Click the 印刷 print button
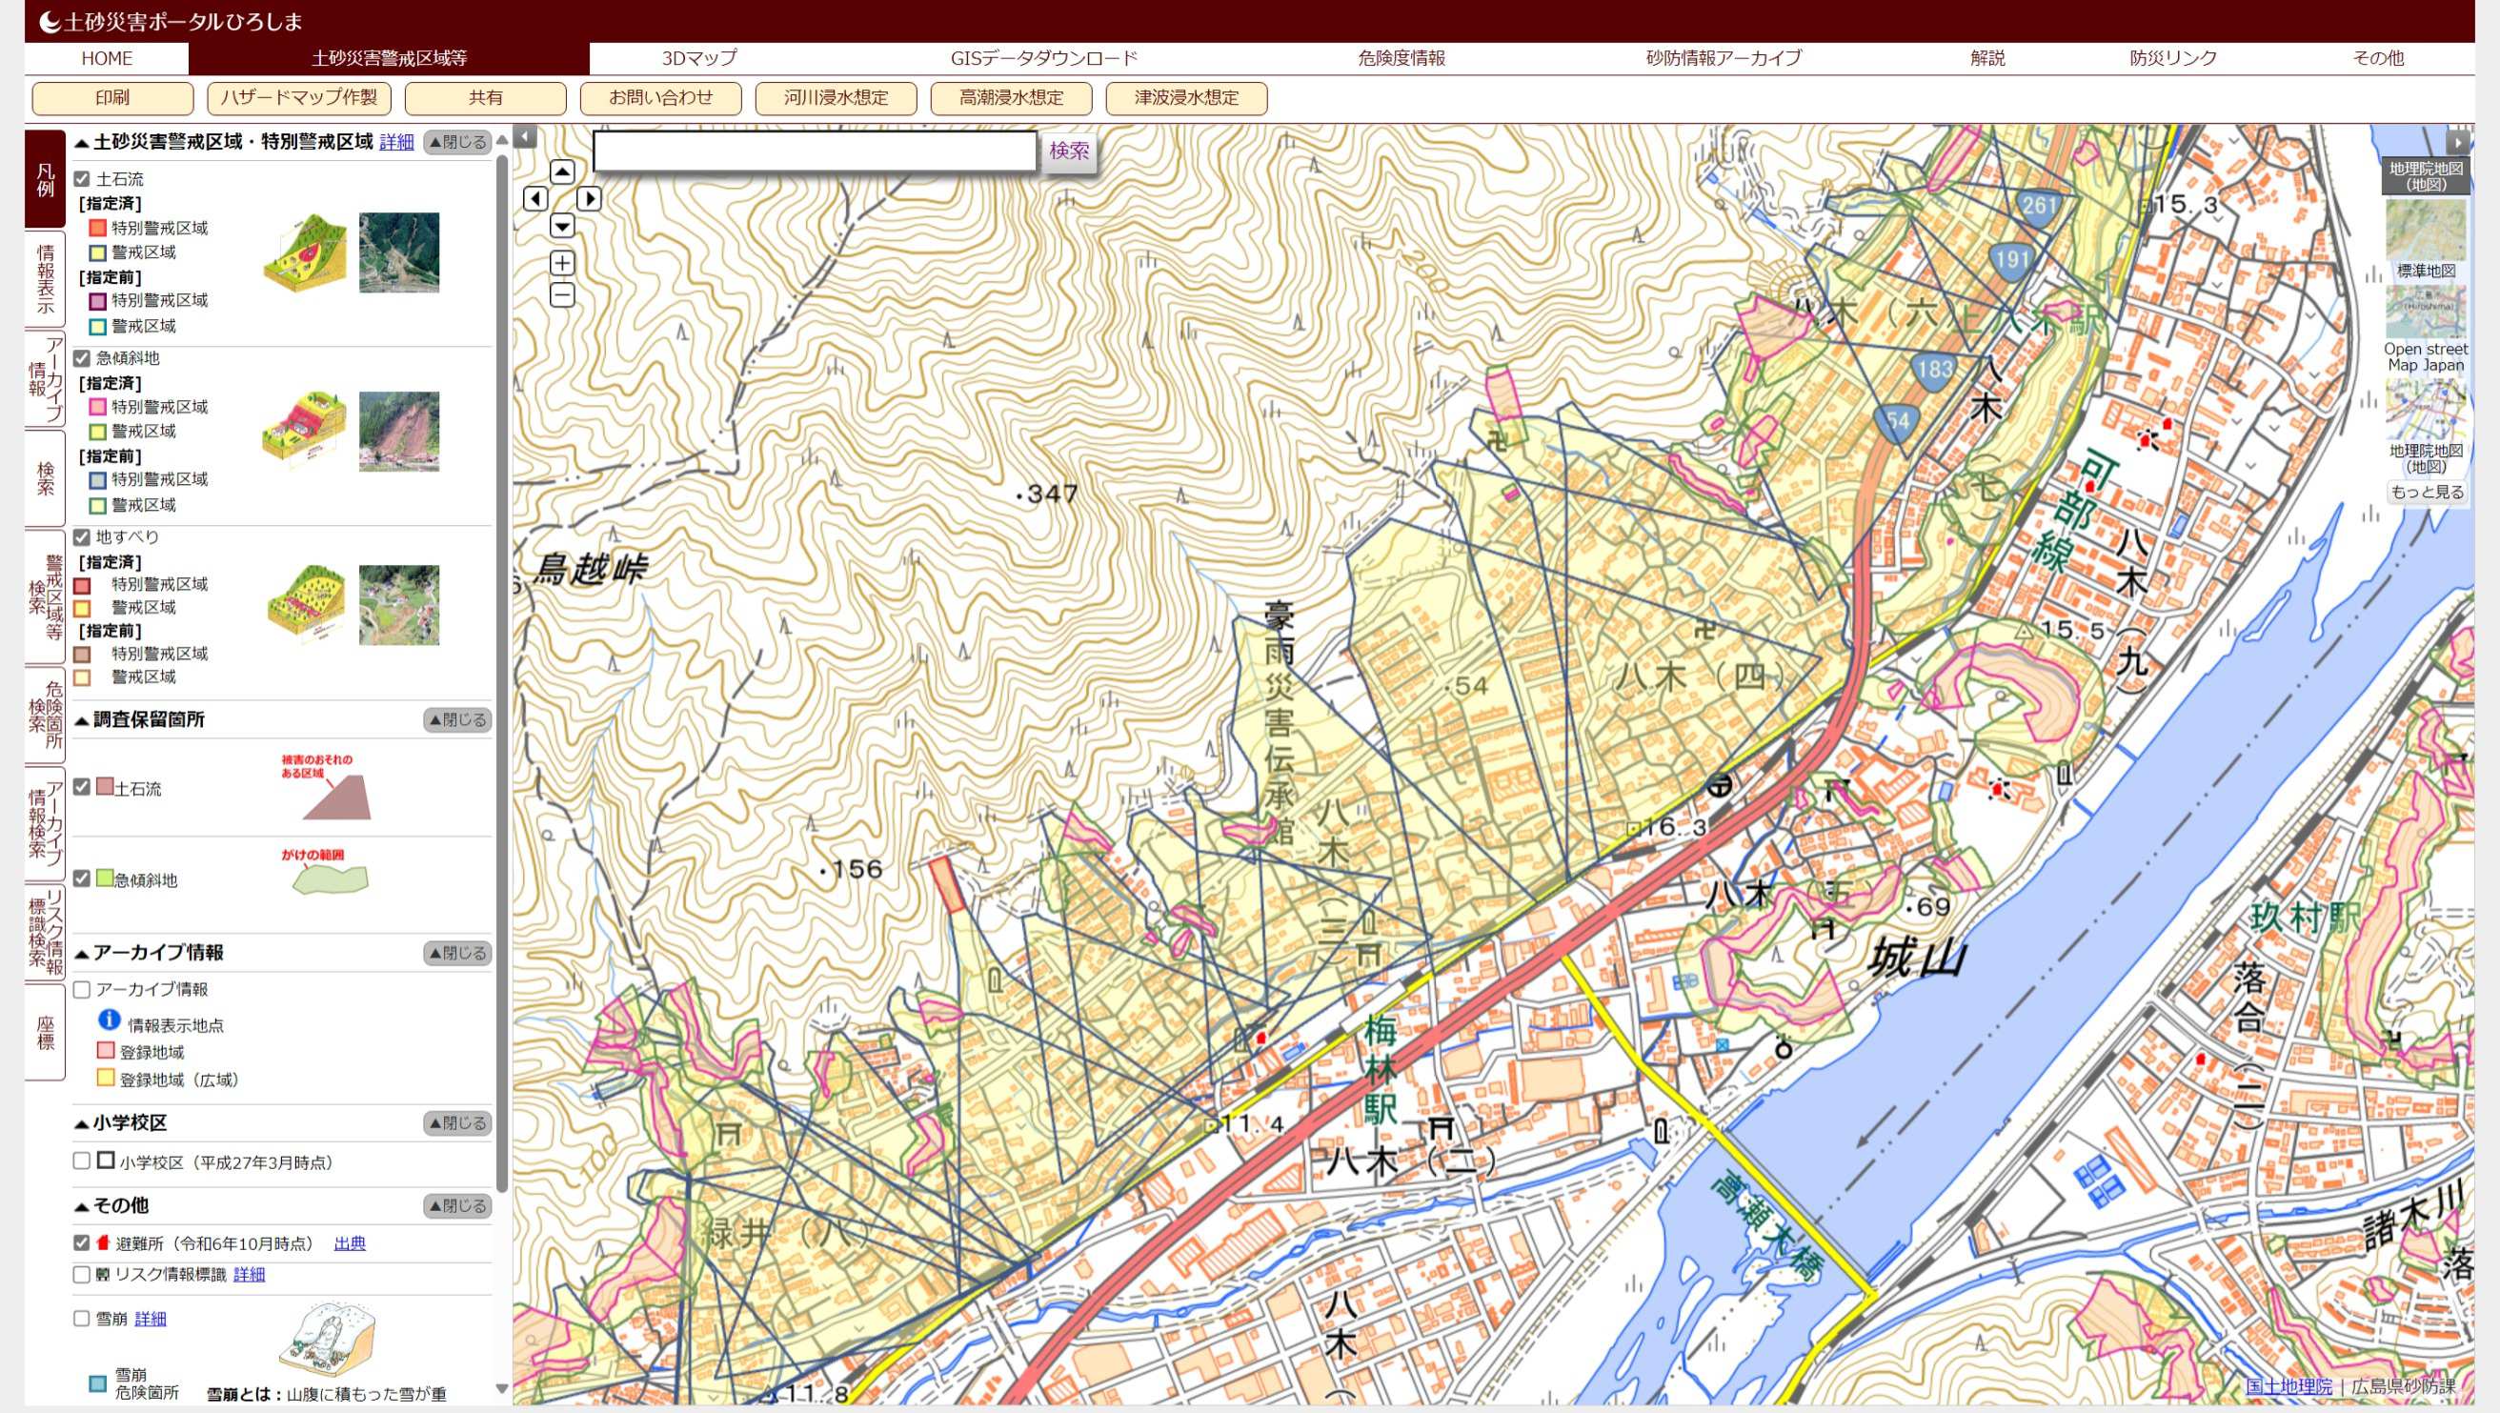 click(x=112, y=98)
